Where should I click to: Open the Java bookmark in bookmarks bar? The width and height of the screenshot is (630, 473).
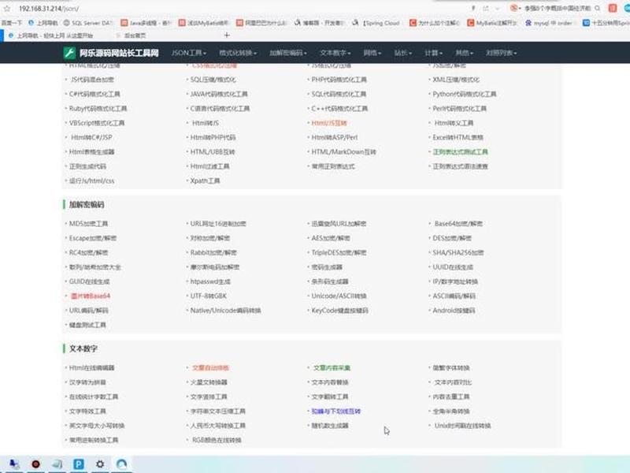tap(146, 23)
